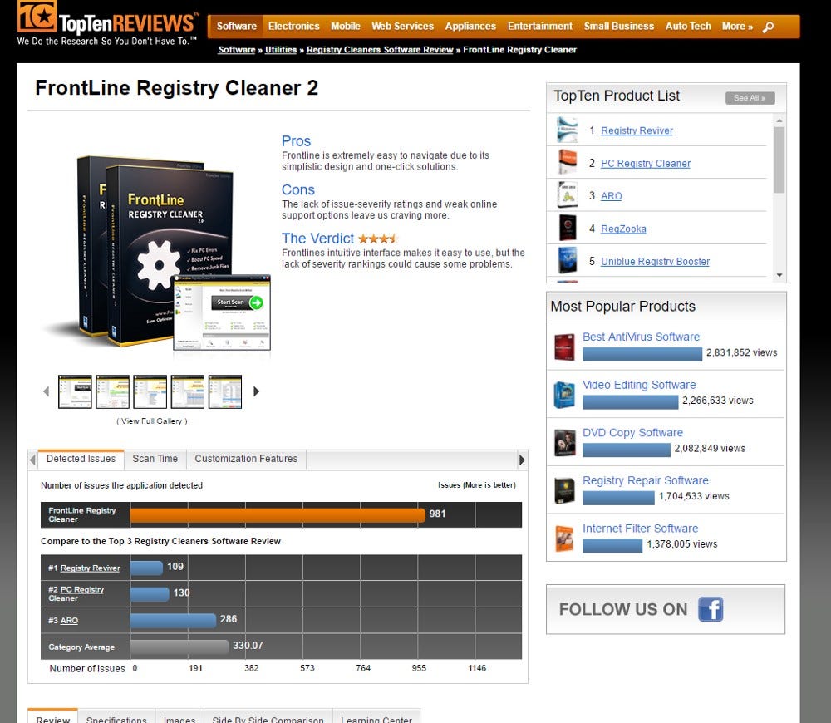This screenshot has width=831, height=723.
Task: Click Internet Filter Software box icon
Action: (x=564, y=538)
